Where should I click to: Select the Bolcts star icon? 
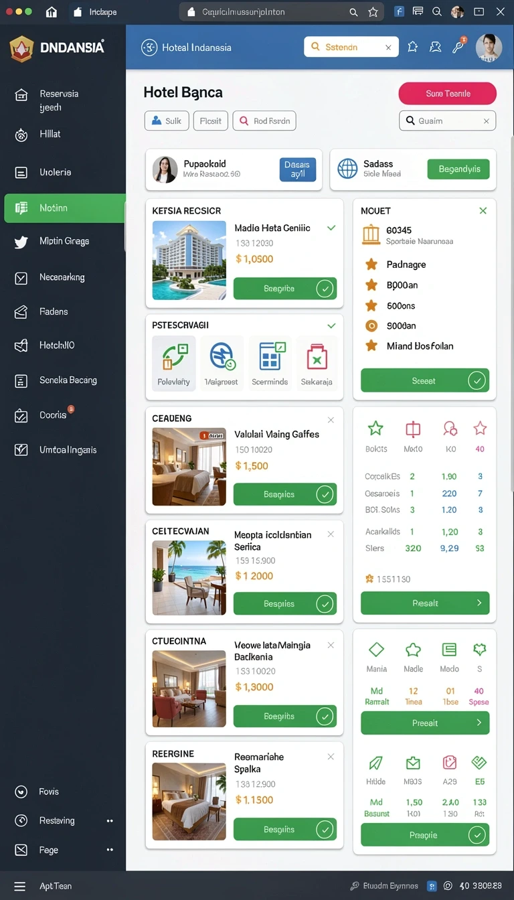(x=376, y=429)
